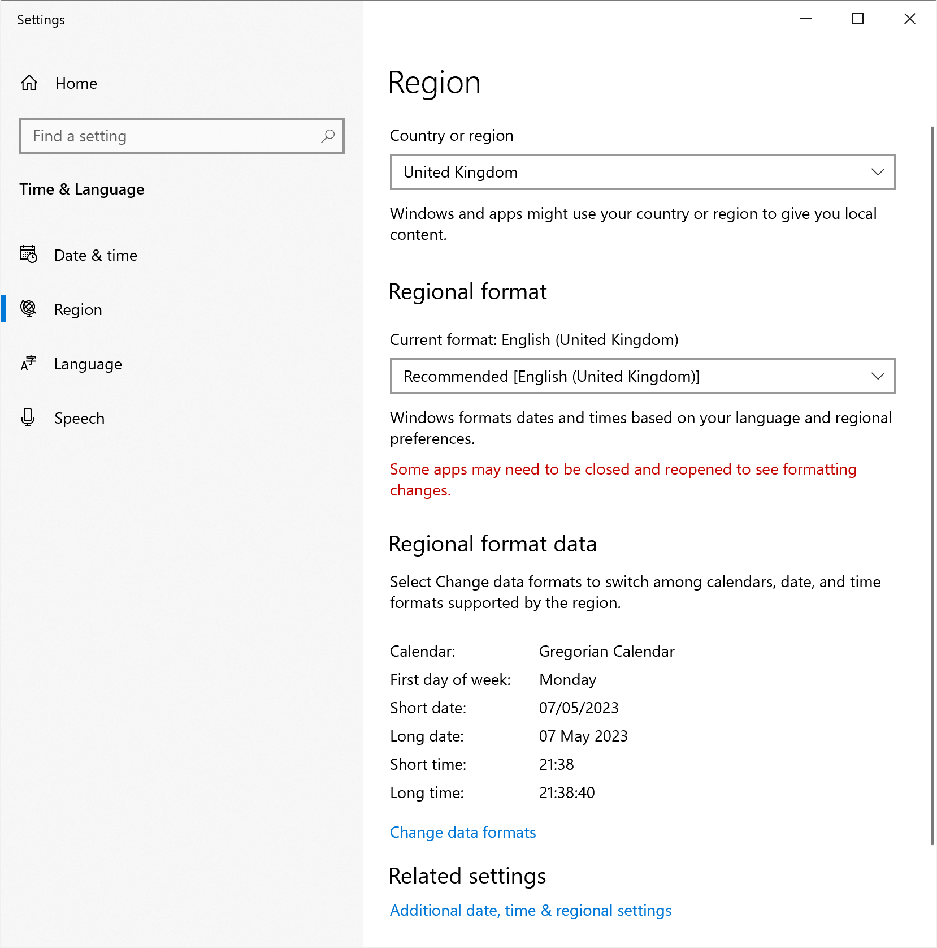The width and height of the screenshot is (937, 948).
Task: Click the Related settings heading
Action: pyautogui.click(x=467, y=876)
